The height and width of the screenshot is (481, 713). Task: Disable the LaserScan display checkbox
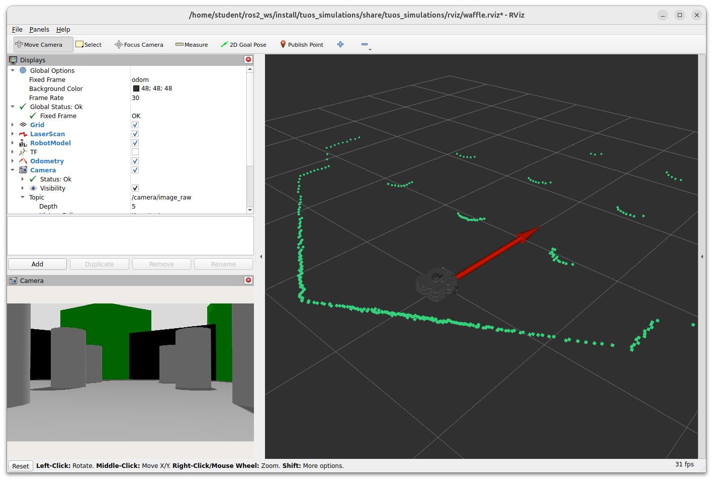tap(135, 134)
